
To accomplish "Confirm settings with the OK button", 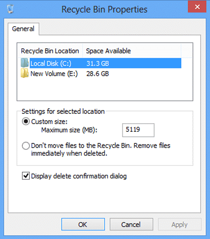I will 83,224.
